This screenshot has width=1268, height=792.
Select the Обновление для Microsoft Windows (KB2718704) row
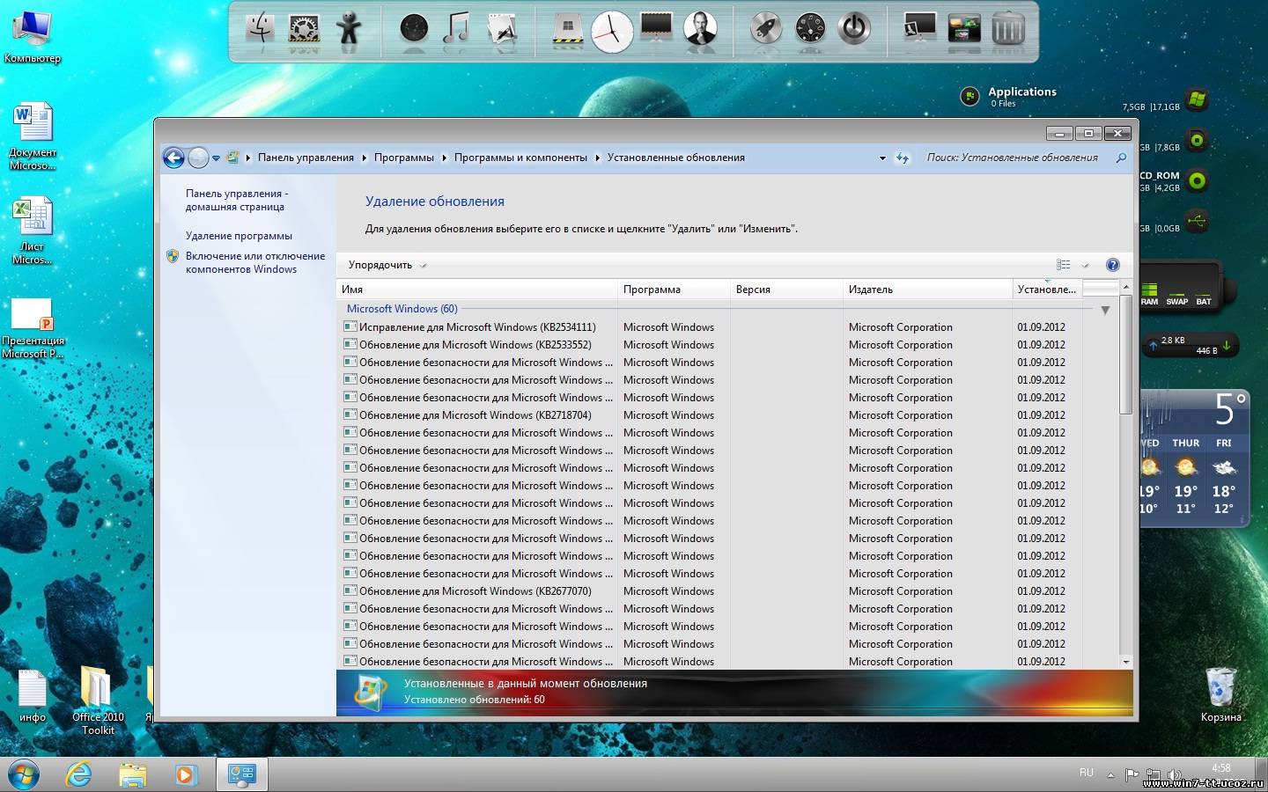[711, 414]
